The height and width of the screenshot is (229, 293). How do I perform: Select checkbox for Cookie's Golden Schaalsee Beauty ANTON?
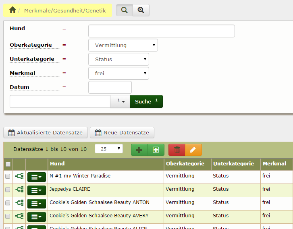8,202
